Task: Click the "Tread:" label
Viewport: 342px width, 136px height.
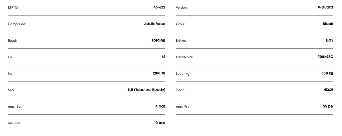Action: pos(181,90)
